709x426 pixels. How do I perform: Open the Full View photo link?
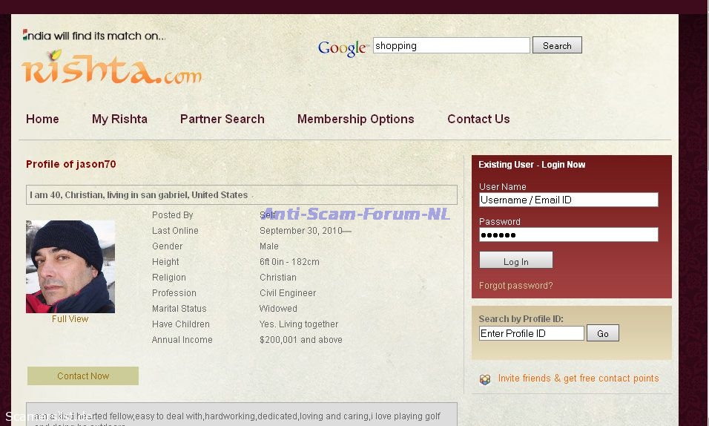(70, 319)
